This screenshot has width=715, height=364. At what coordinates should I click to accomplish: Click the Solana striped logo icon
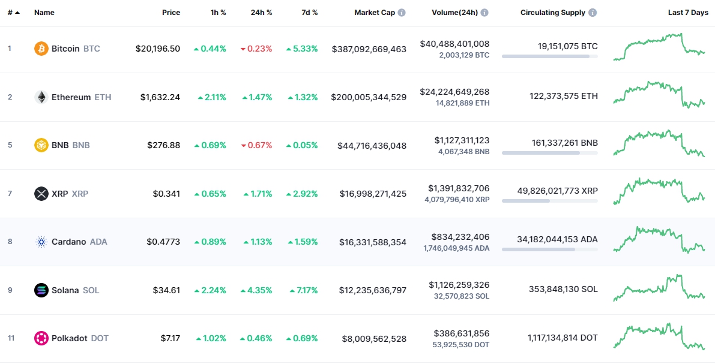click(x=41, y=290)
